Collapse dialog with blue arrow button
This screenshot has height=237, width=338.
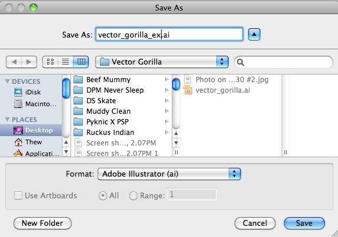click(x=254, y=35)
